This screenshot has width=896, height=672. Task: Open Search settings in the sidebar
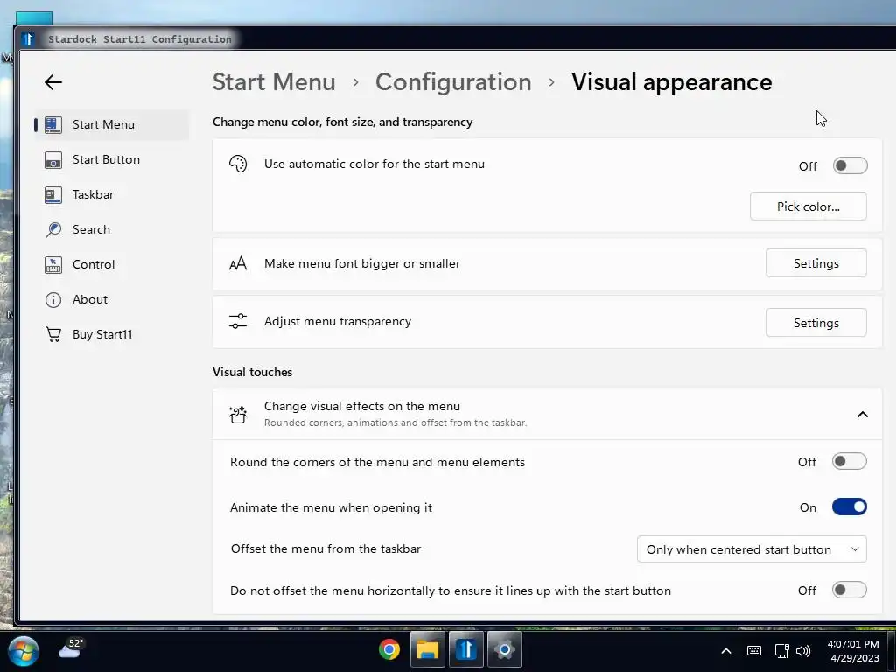pos(111,230)
